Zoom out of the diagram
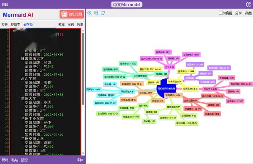The height and width of the screenshot is (164, 253). tap(96, 13)
